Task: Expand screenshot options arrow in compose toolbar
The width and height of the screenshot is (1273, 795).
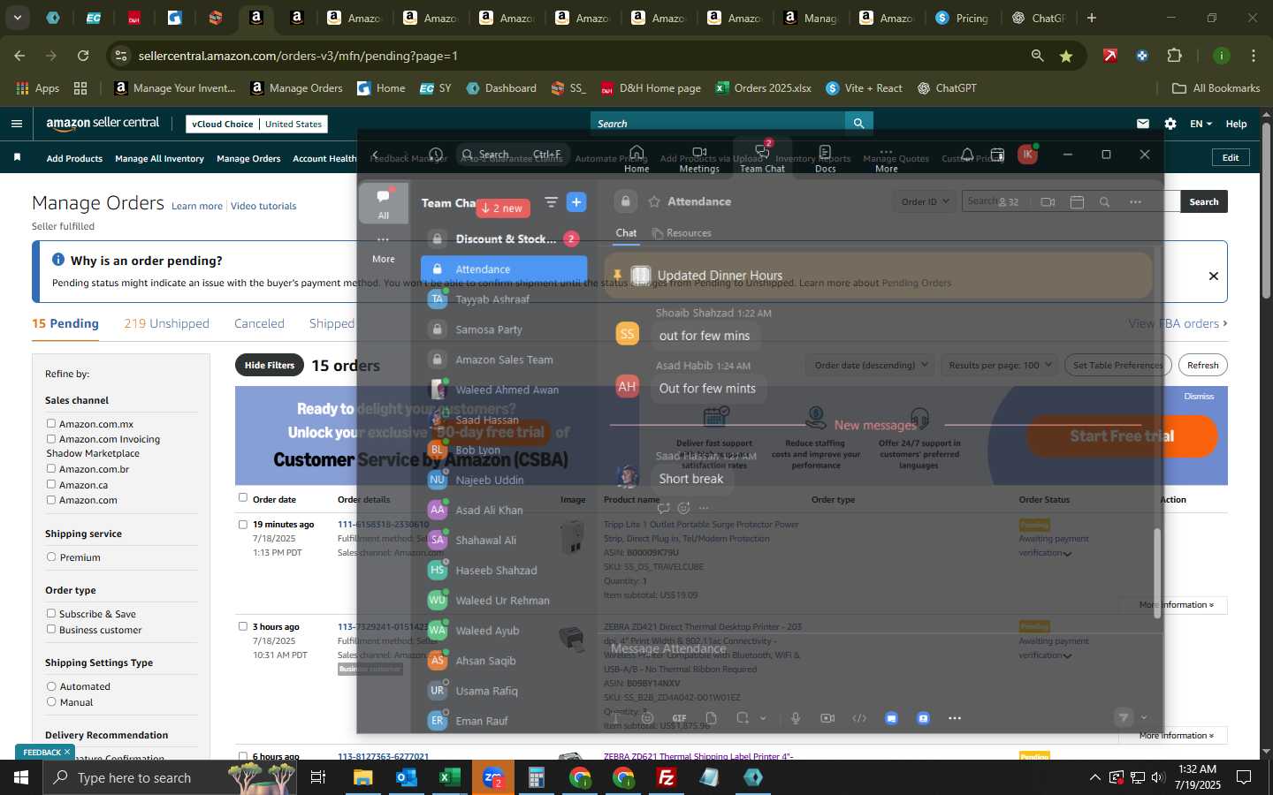Action: [763, 718]
